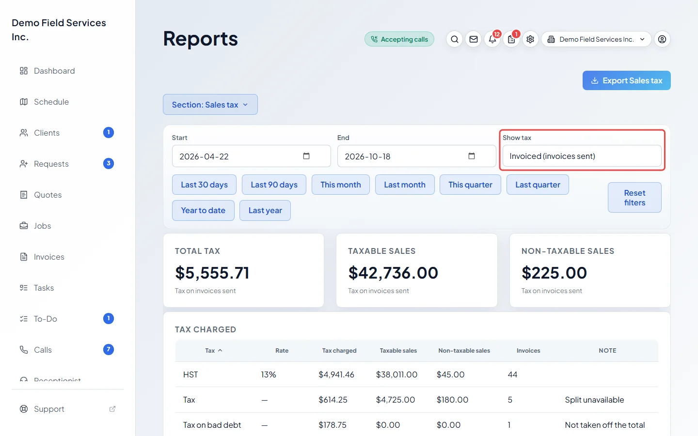This screenshot has width=698, height=436.
Task: Apply the Year to date filter
Action: click(203, 210)
